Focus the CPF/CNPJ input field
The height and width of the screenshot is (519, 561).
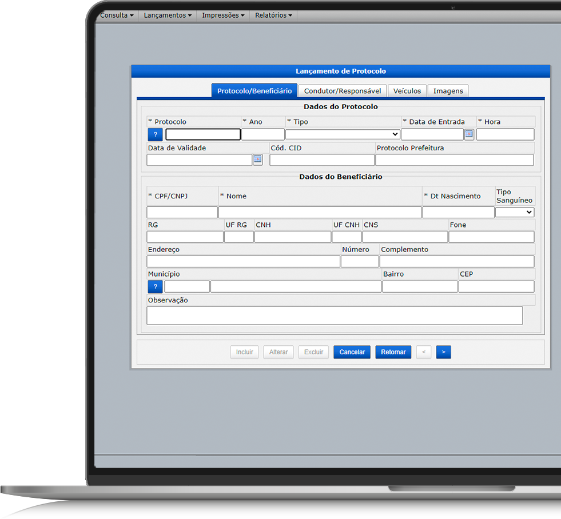pyautogui.click(x=182, y=212)
